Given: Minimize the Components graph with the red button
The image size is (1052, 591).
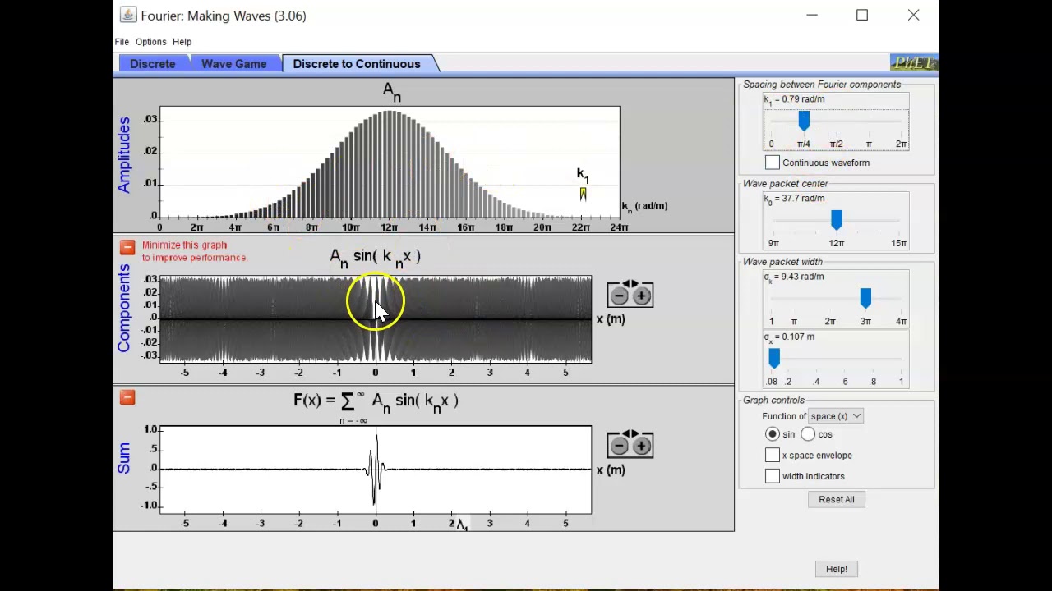Looking at the screenshot, I should tap(127, 247).
